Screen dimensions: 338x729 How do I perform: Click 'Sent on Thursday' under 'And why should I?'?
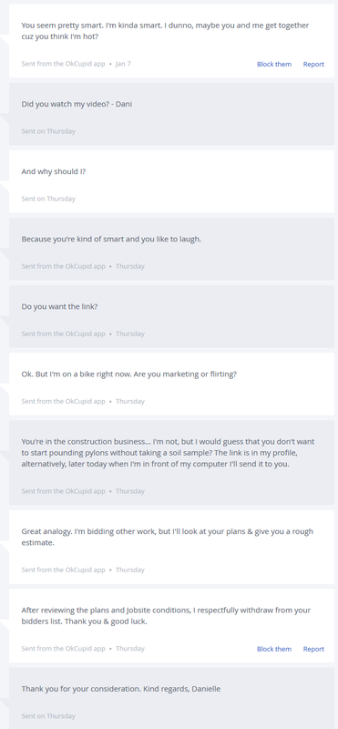tap(48, 199)
